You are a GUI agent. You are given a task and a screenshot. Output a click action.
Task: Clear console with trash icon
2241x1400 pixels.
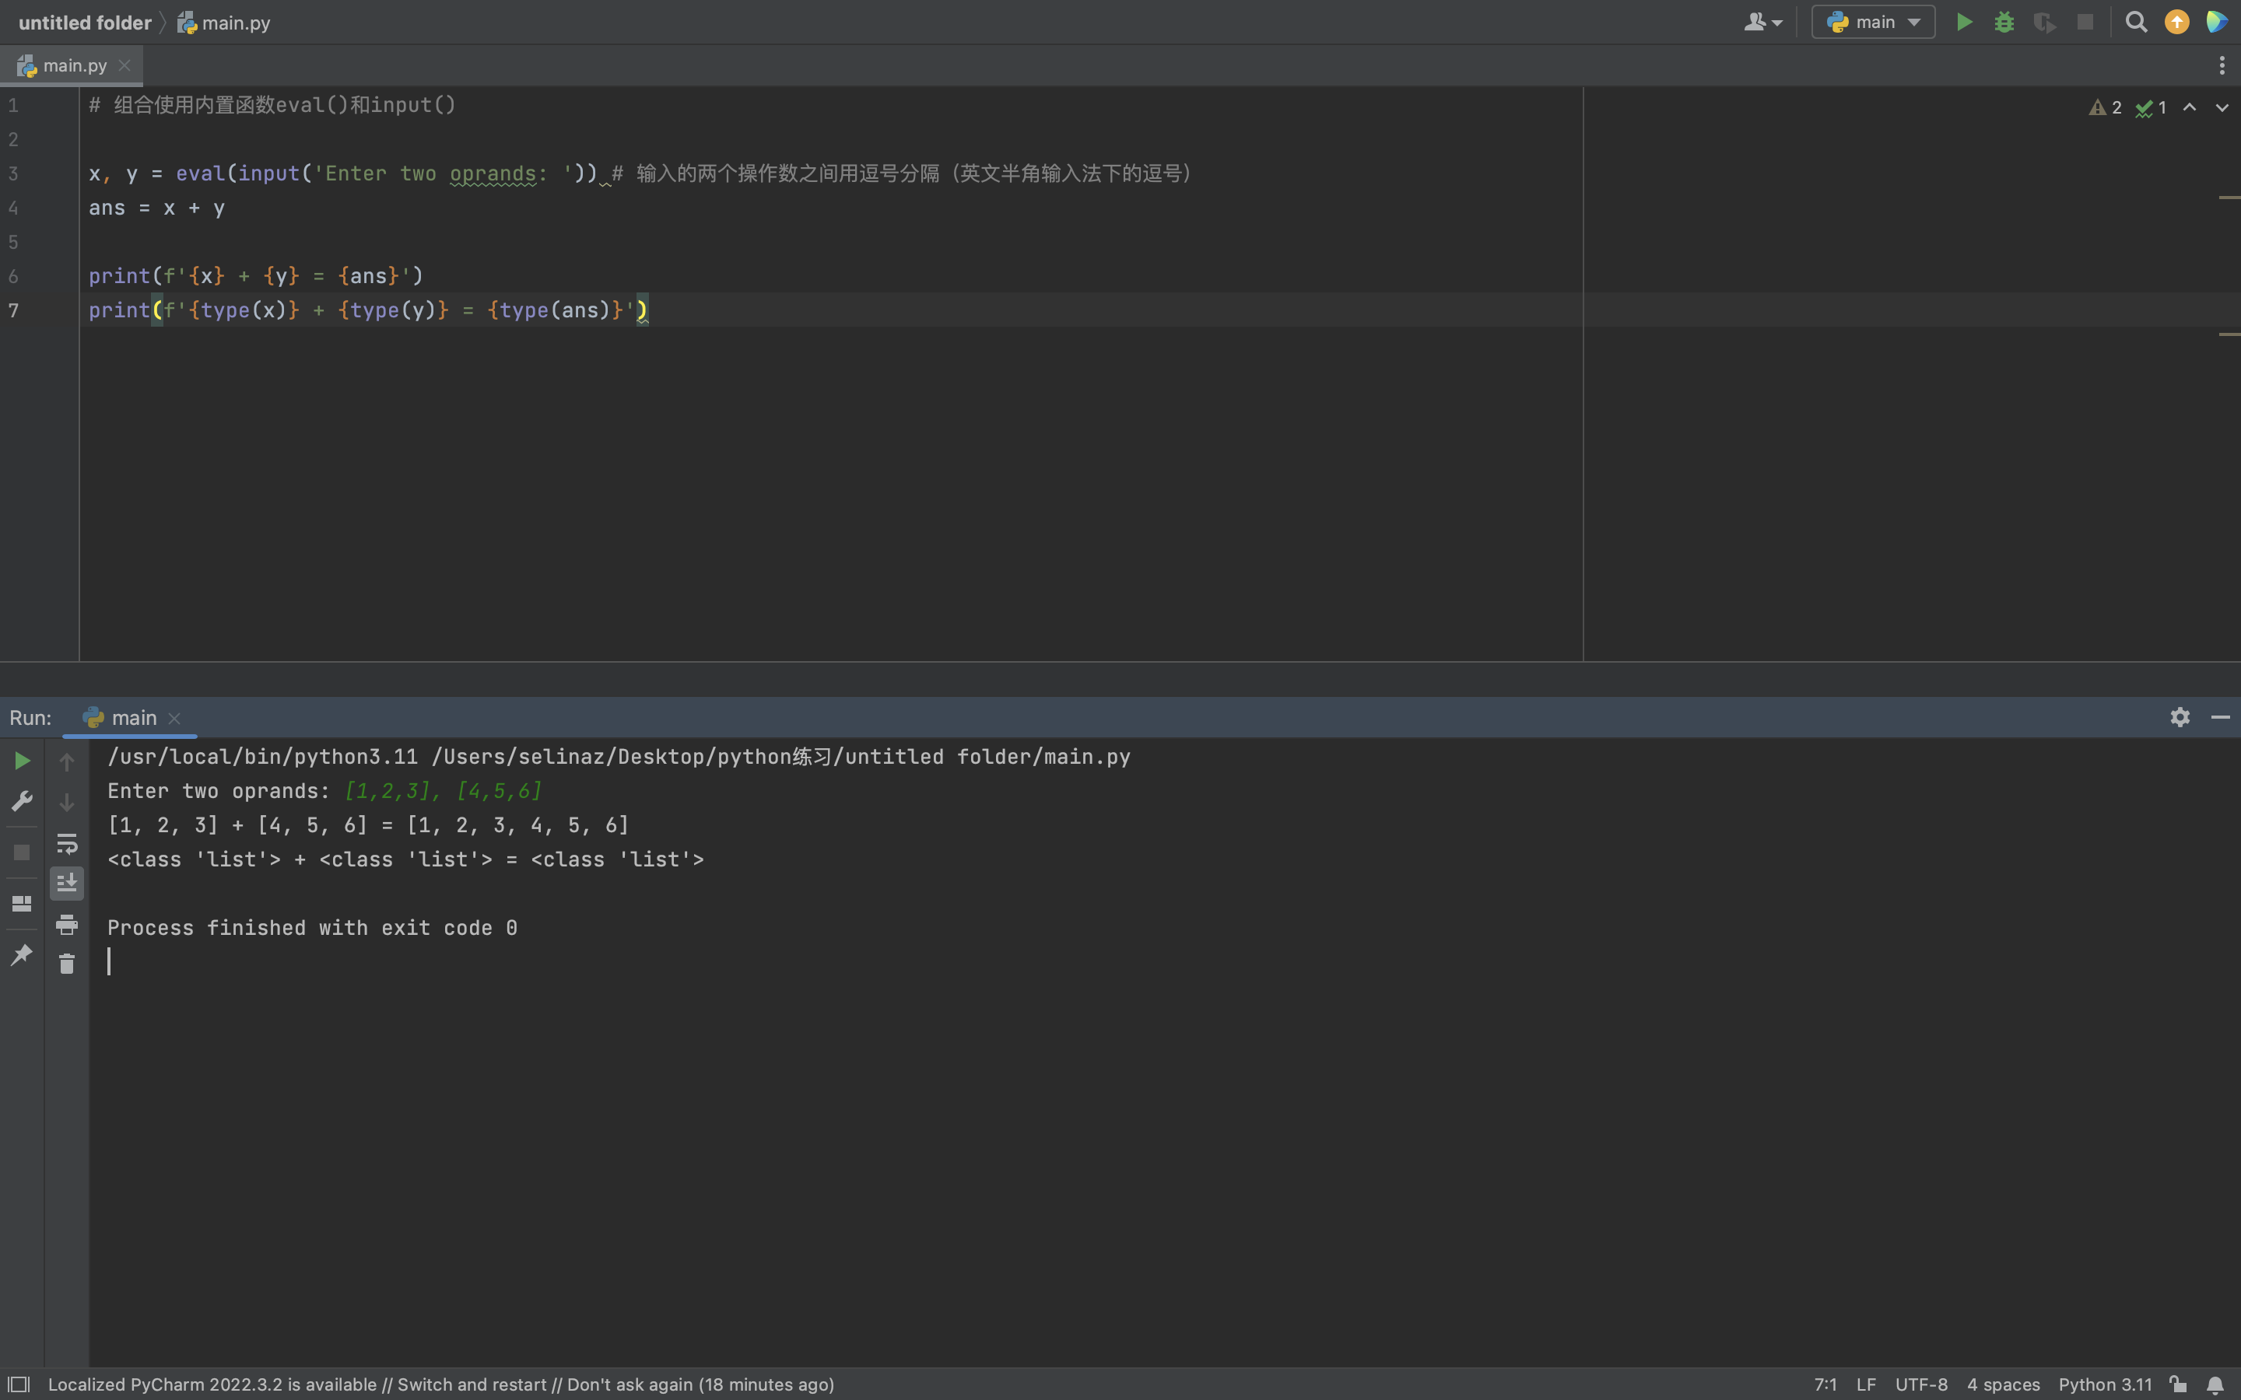click(67, 964)
